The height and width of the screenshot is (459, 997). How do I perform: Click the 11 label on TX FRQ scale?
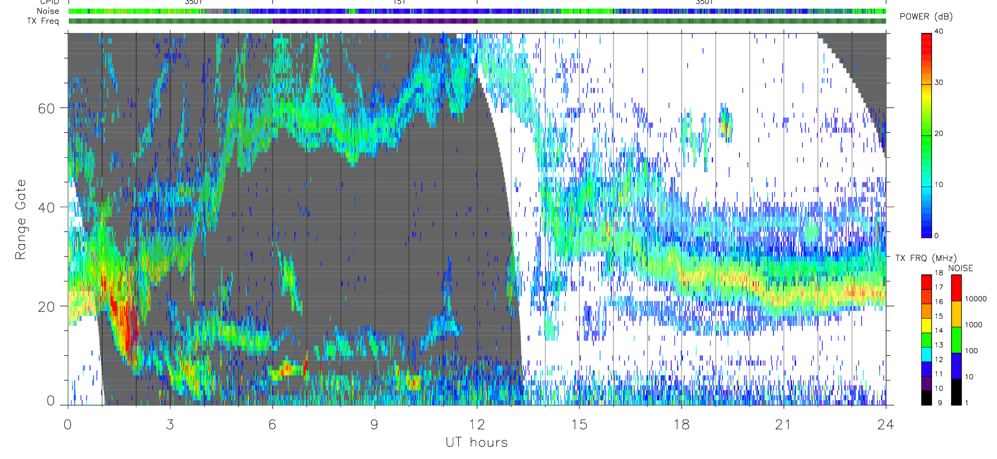click(x=939, y=374)
